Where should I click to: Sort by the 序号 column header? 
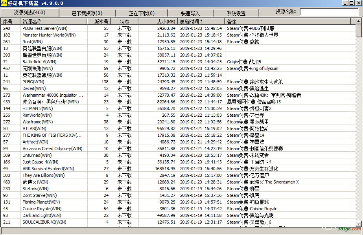(11, 22)
